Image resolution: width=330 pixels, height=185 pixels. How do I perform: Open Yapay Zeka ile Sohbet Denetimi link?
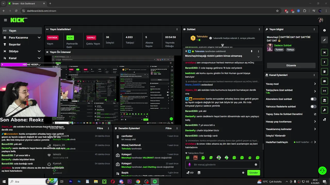tap(291, 114)
